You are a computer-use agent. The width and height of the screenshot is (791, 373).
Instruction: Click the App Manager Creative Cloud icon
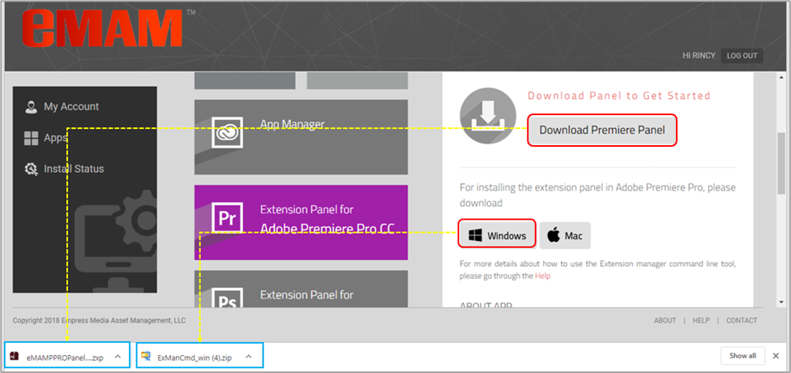(x=227, y=132)
